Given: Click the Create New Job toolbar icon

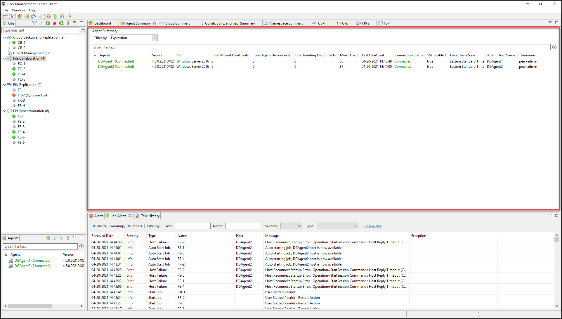Looking at the screenshot, I should point(5,16).
